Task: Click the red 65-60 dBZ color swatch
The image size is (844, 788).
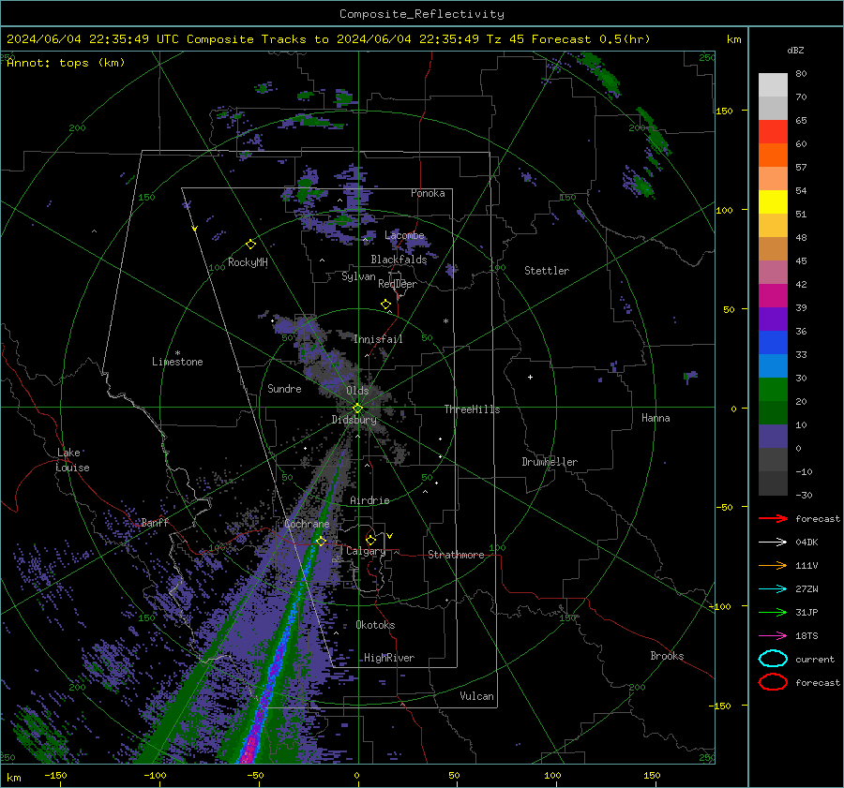Action: point(773,132)
